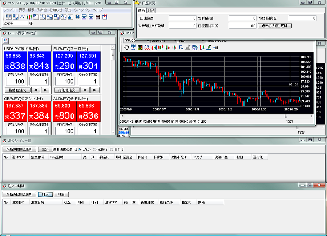Image resolution: width=327 pixels, height=236 pixels.
Task: Open the ファイル menu
Action: pos(10,10)
